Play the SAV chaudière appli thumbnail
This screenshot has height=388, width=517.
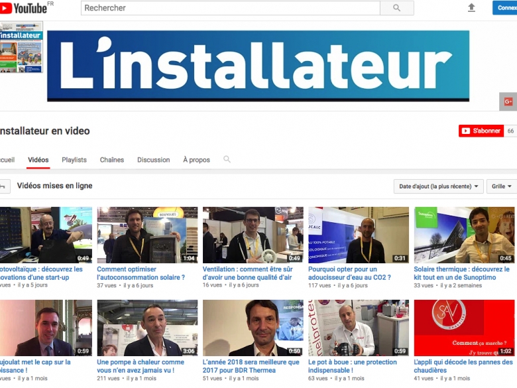click(464, 328)
